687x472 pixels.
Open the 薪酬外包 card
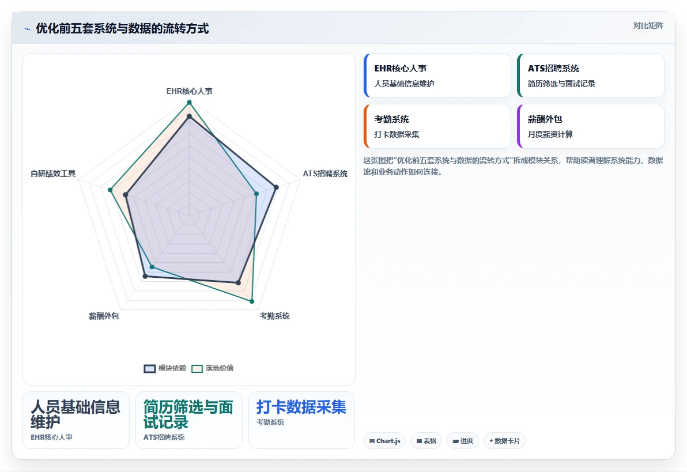point(591,126)
